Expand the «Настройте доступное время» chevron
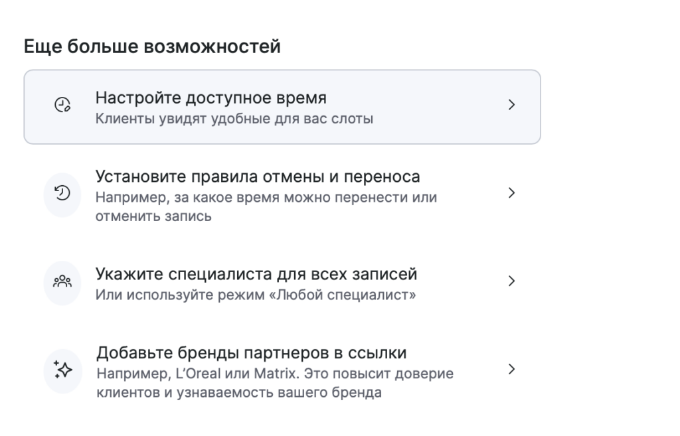 click(511, 105)
